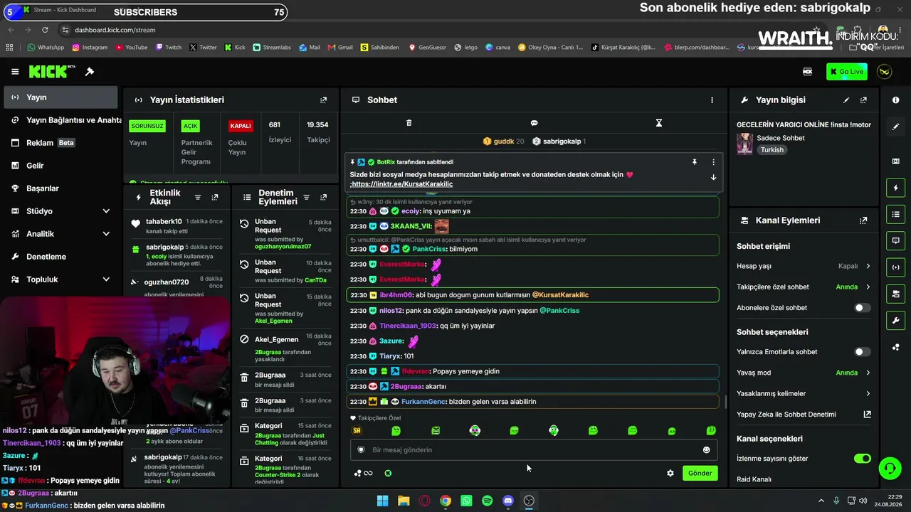Click the lightning bolt icon in right rail

895,188
